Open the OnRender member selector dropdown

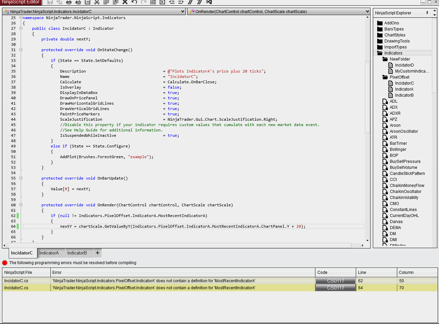tap(368, 11)
